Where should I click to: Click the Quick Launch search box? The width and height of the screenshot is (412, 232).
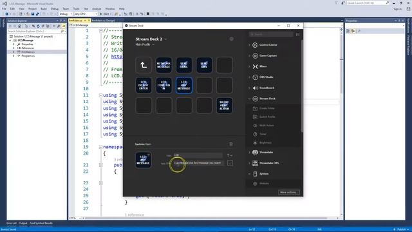click(x=368, y=3)
